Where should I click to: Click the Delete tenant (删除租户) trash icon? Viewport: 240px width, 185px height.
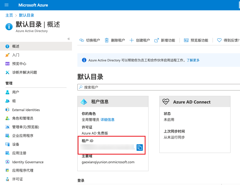click(107, 40)
